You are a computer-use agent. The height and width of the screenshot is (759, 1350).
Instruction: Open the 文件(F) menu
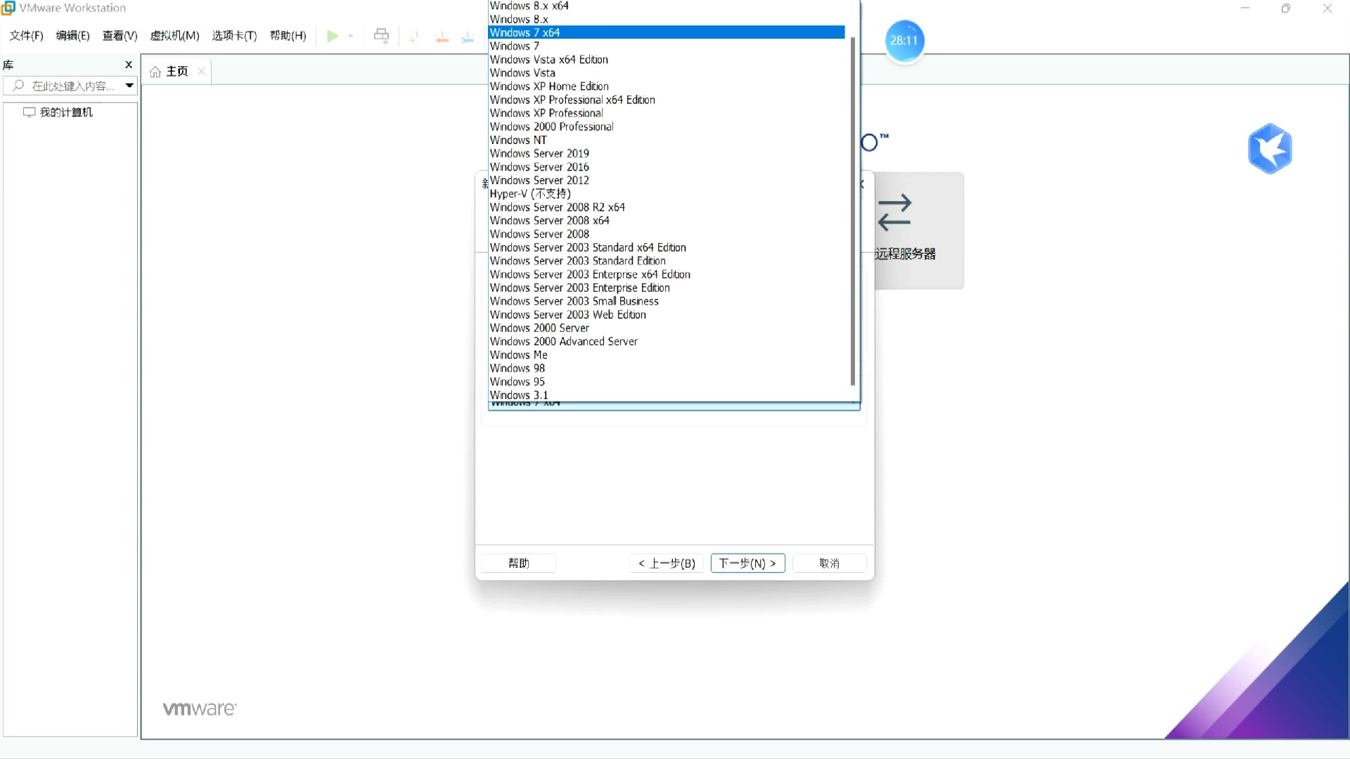26,36
